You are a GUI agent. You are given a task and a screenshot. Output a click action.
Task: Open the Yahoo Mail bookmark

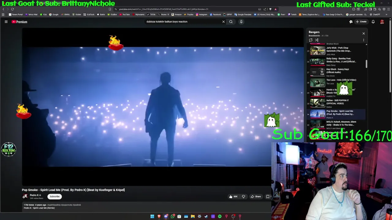pyautogui.click(x=31, y=14)
